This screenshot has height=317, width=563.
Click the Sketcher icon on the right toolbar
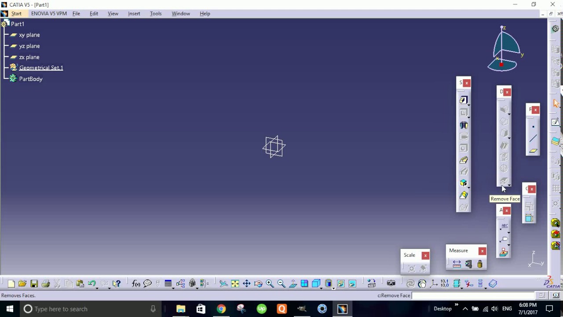pyautogui.click(x=556, y=122)
